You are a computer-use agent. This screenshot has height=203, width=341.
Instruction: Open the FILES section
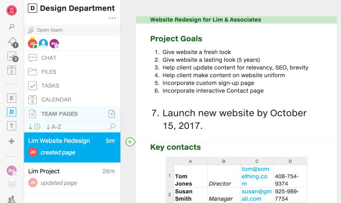click(x=48, y=72)
